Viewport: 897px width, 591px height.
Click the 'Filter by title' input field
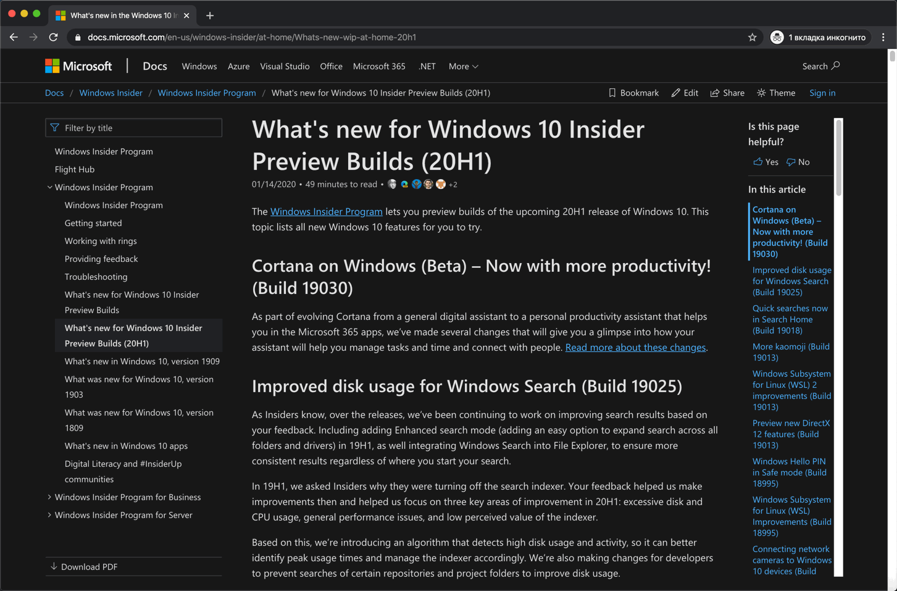(134, 128)
